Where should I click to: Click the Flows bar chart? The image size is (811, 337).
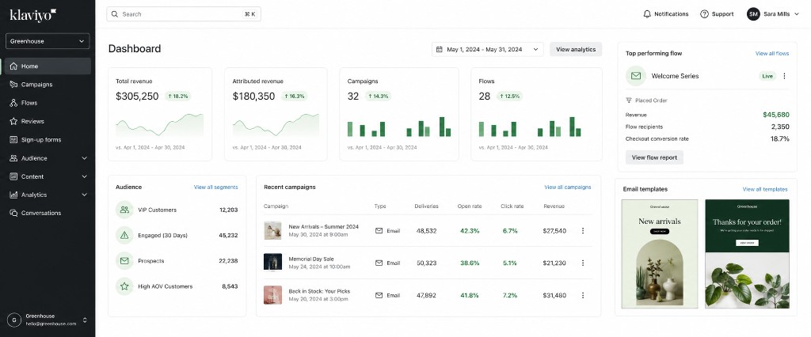(530, 127)
